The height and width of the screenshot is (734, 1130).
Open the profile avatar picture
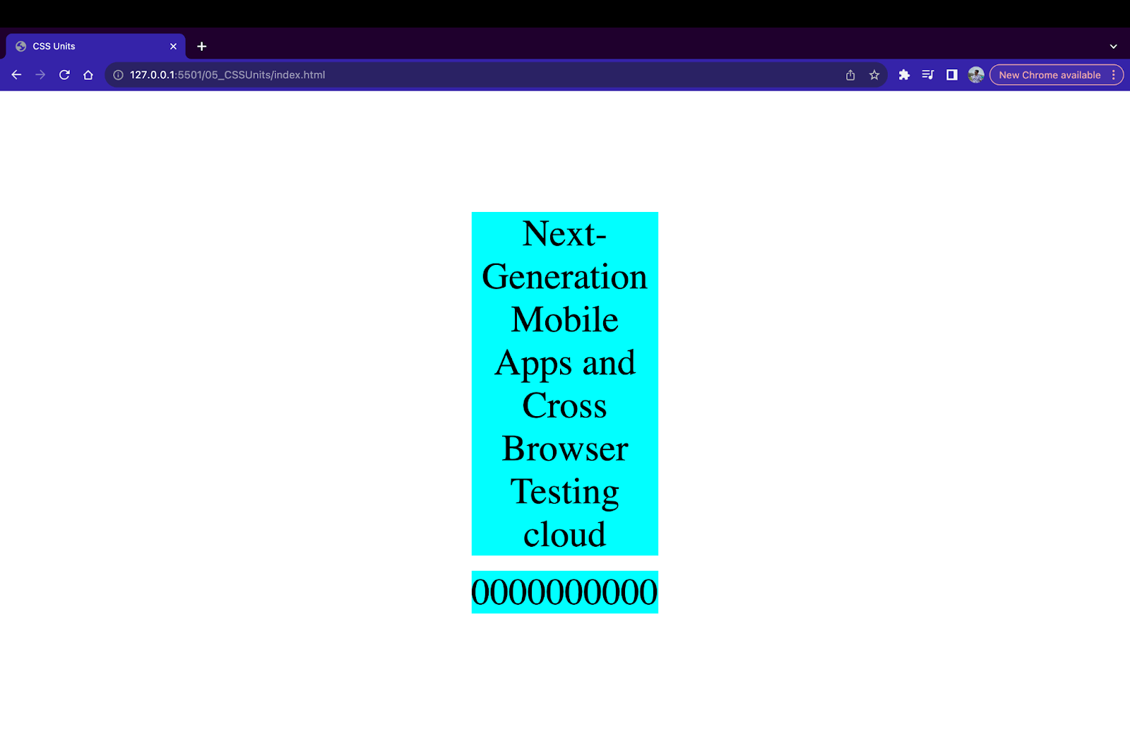click(x=976, y=74)
